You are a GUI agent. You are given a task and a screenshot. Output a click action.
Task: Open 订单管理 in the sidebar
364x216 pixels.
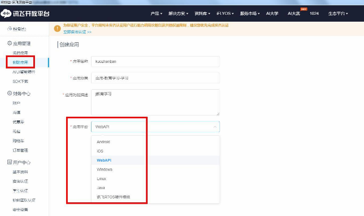(20, 150)
